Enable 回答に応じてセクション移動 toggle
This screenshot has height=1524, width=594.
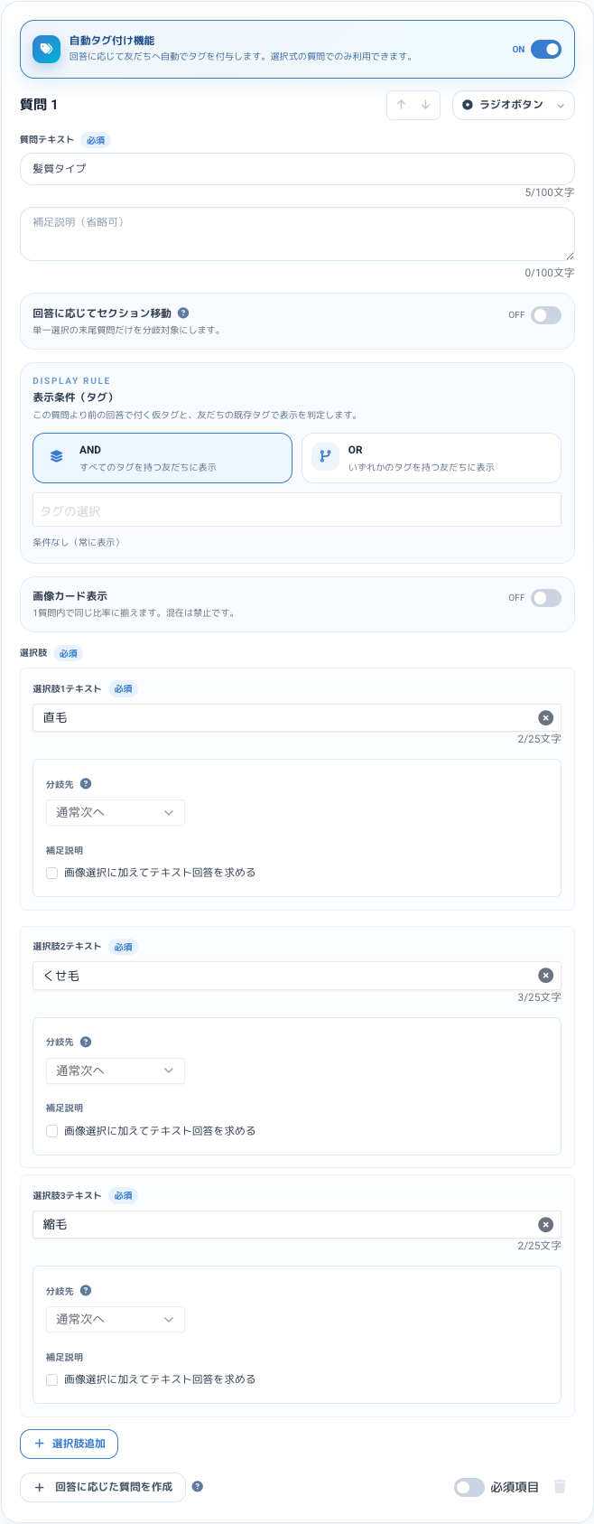point(545,315)
